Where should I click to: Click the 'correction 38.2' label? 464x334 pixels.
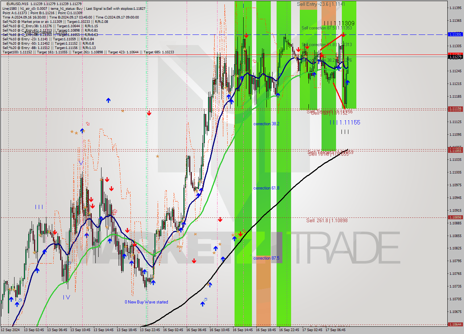click(x=266, y=124)
